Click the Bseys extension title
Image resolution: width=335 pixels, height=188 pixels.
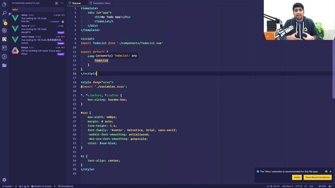coord(25,48)
